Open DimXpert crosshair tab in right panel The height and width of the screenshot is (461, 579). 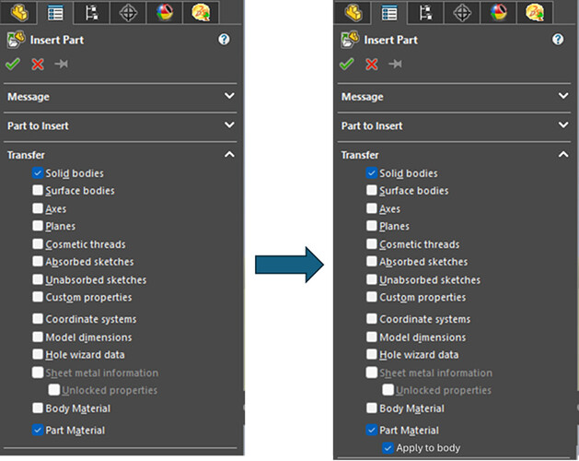point(462,13)
